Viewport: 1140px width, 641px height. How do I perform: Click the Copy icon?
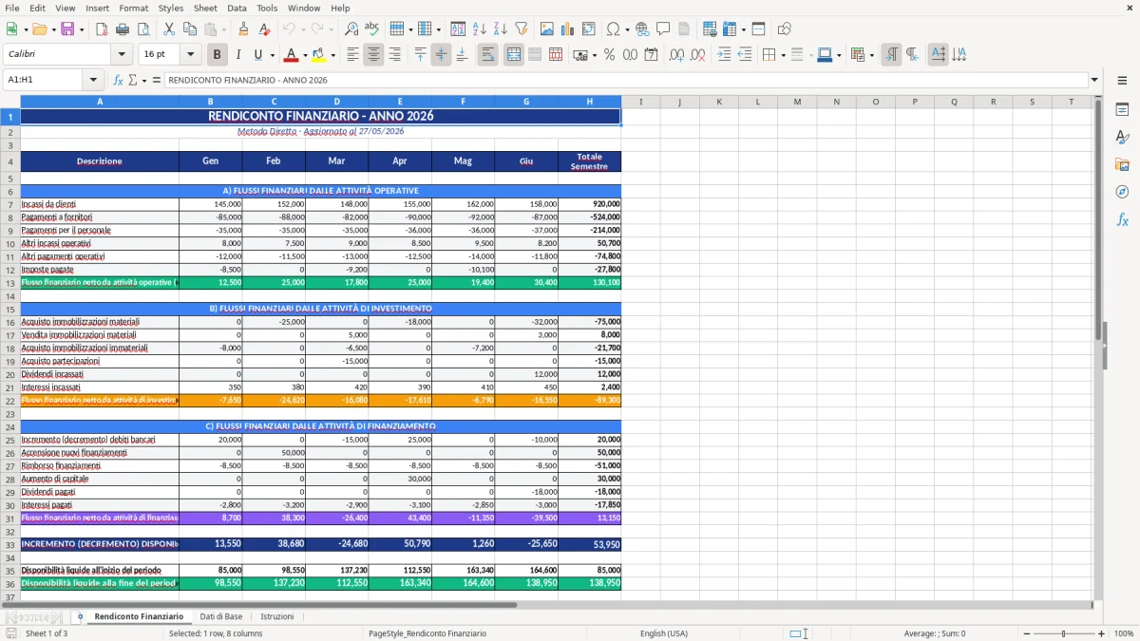(189, 29)
